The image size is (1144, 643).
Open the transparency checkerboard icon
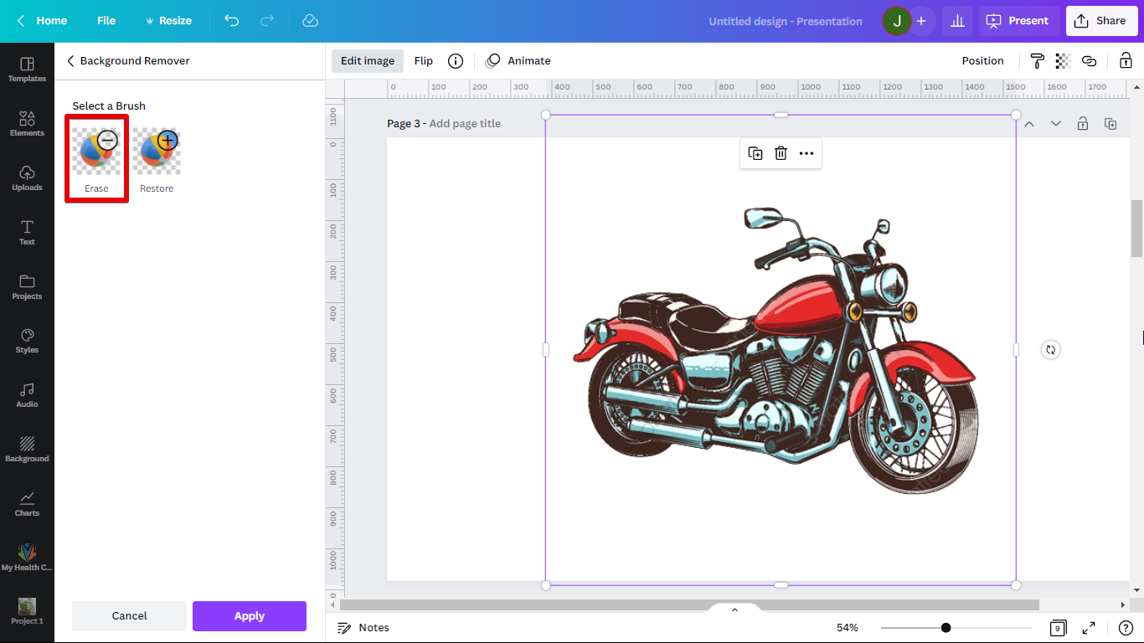coord(1063,61)
